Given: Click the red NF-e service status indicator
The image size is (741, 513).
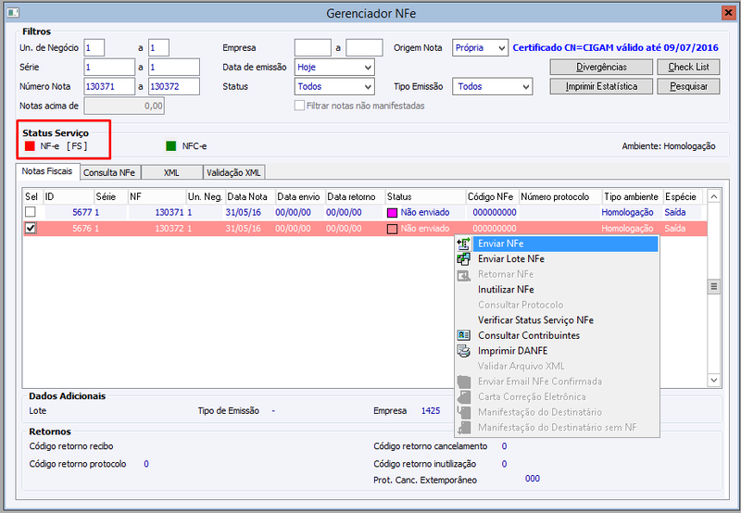Looking at the screenshot, I should point(30,146).
